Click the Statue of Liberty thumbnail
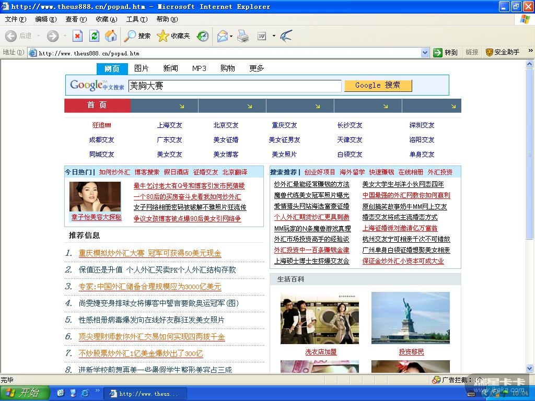Image resolution: width=535 pixels, height=401 pixels. point(410,317)
